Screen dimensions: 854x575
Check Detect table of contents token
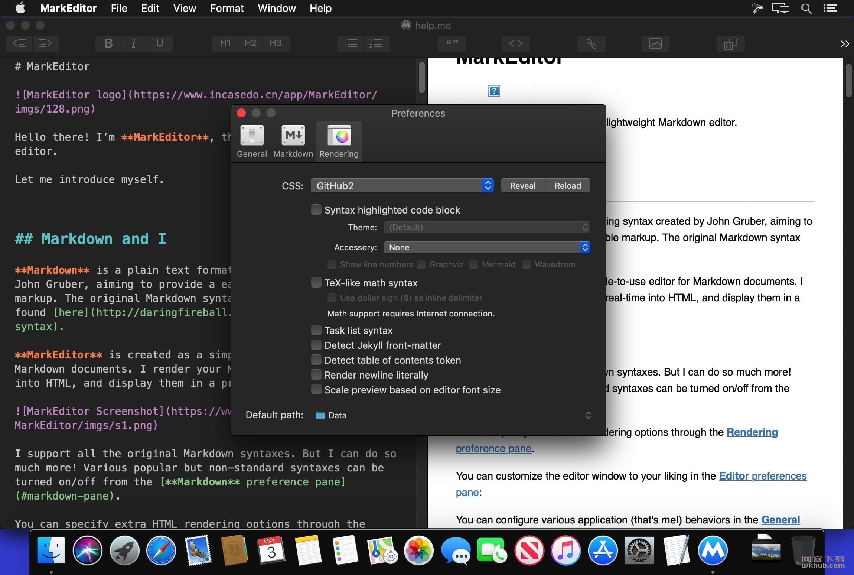coord(316,360)
